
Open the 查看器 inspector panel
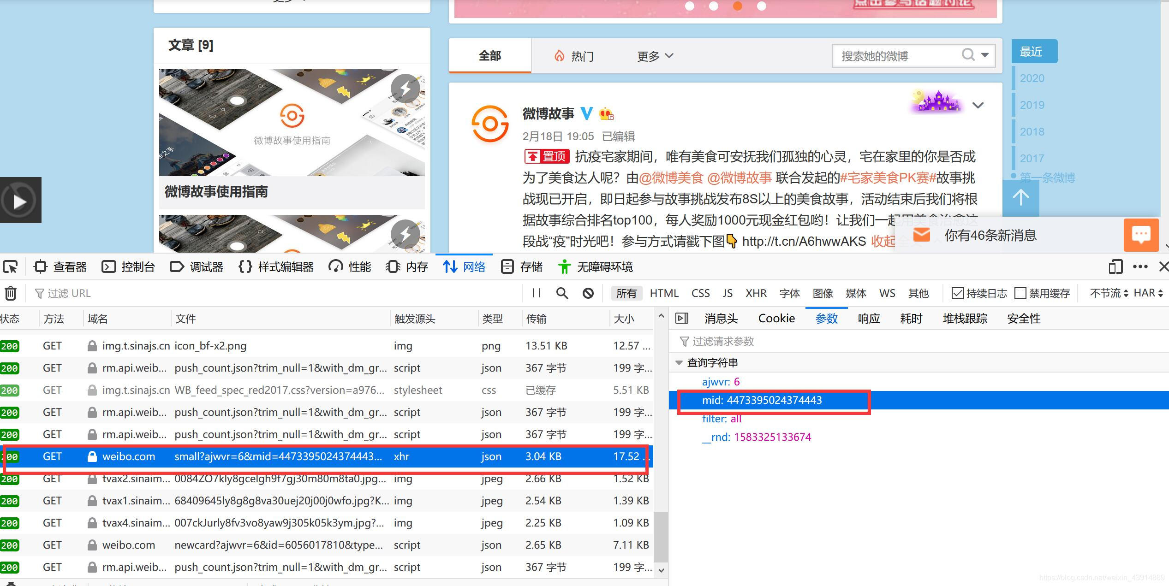[60, 266]
